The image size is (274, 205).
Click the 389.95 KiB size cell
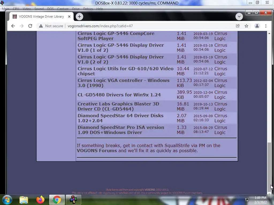pos(184,95)
